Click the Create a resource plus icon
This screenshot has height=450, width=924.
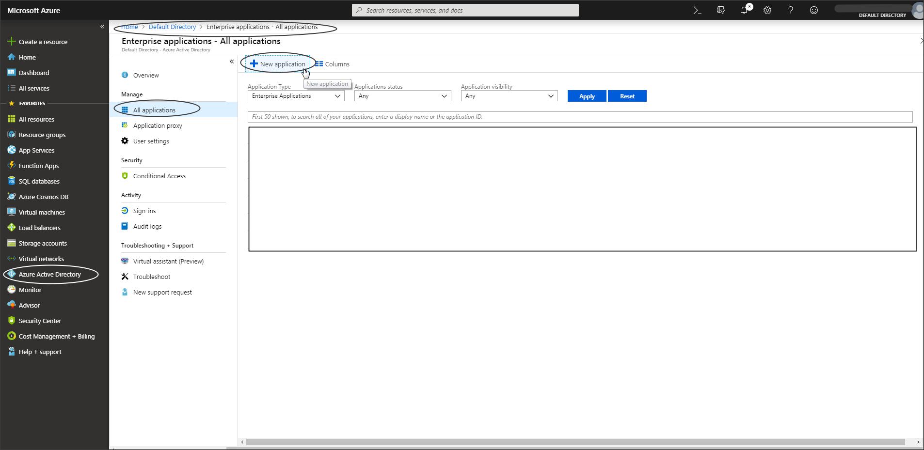(12, 42)
